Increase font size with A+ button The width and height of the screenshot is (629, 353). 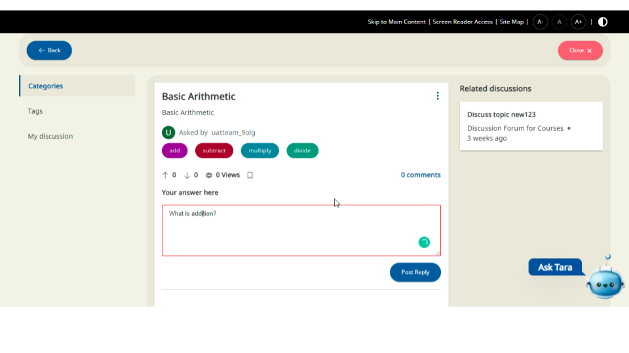point(578,22)
